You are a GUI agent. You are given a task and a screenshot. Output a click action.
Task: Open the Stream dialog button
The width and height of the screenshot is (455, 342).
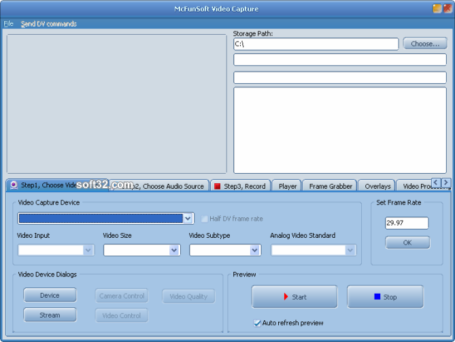click(x=50, y=315)
